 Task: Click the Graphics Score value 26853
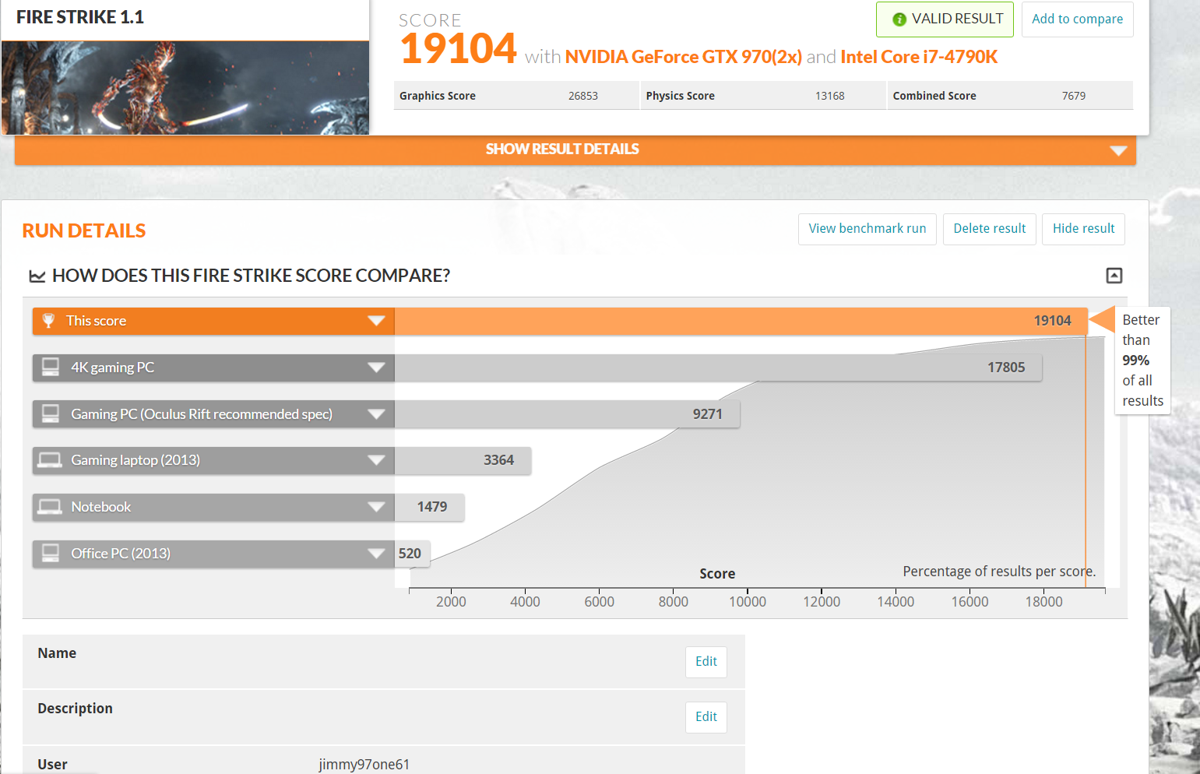pos(583,96)
